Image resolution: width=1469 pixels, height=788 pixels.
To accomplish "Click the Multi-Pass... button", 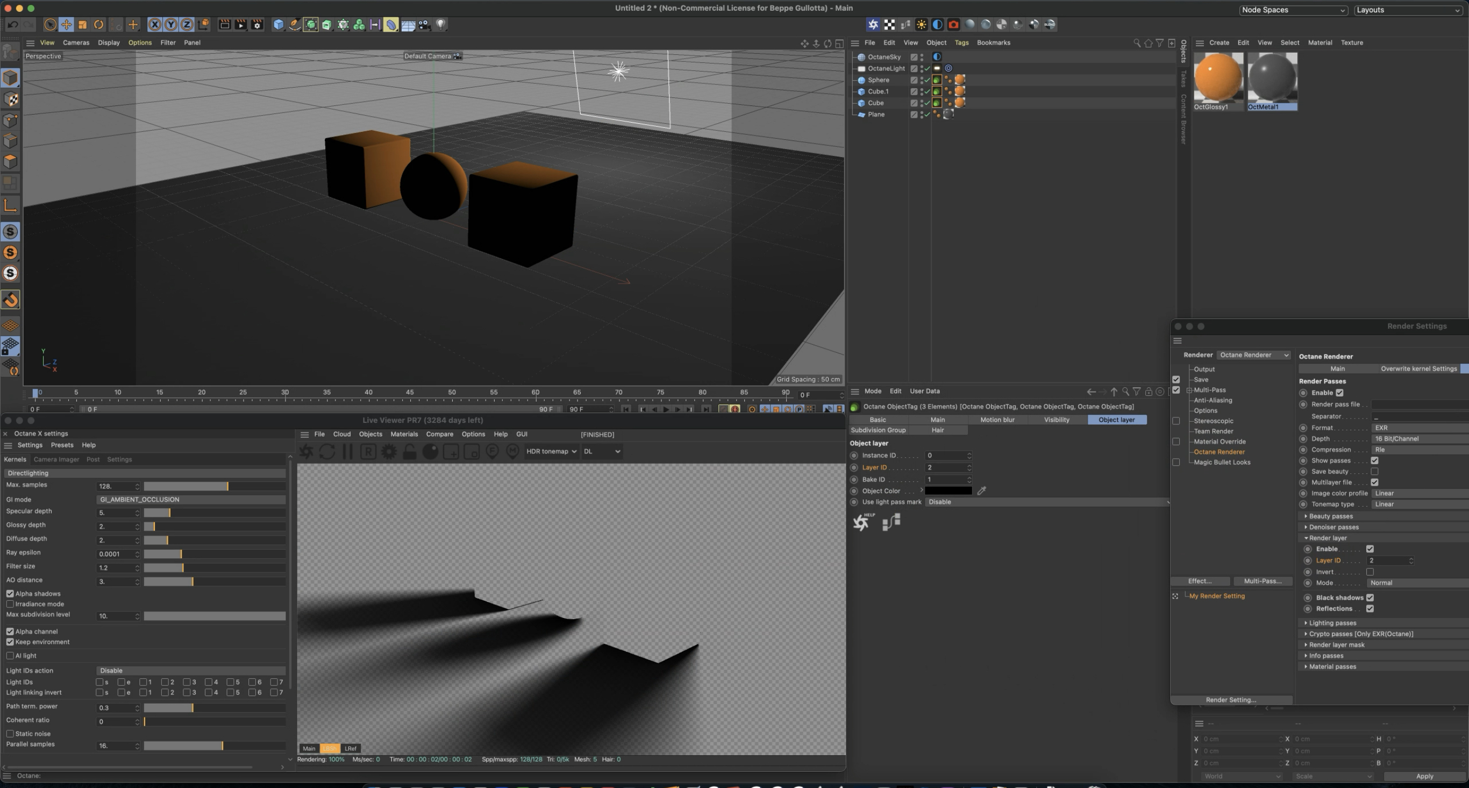I will point(1263,581).
